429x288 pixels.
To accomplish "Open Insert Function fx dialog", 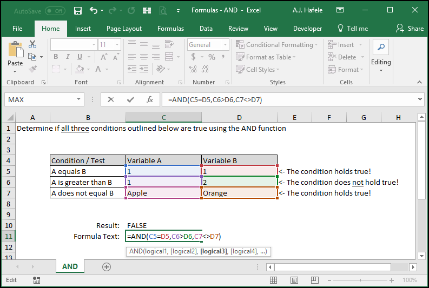I will pyautogui.click(x=150, y=99).
